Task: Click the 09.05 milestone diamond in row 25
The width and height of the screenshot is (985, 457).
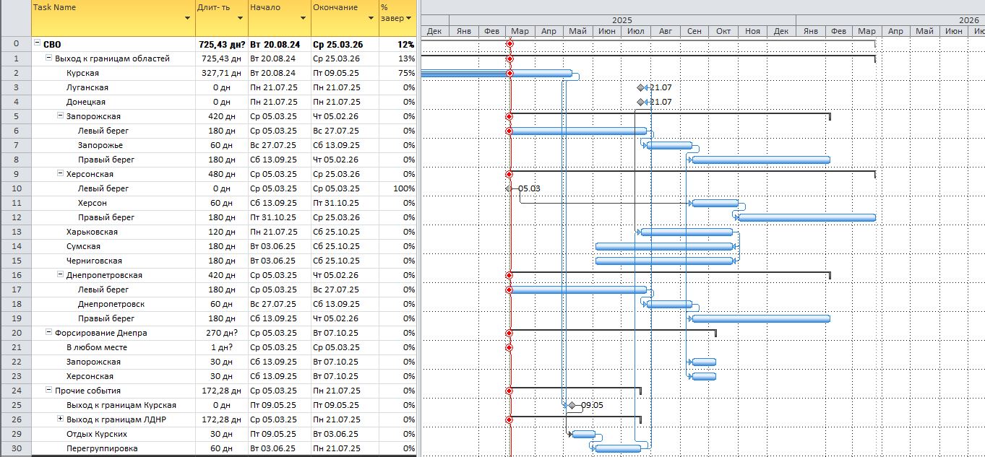Action: click(x=572, y=405)
